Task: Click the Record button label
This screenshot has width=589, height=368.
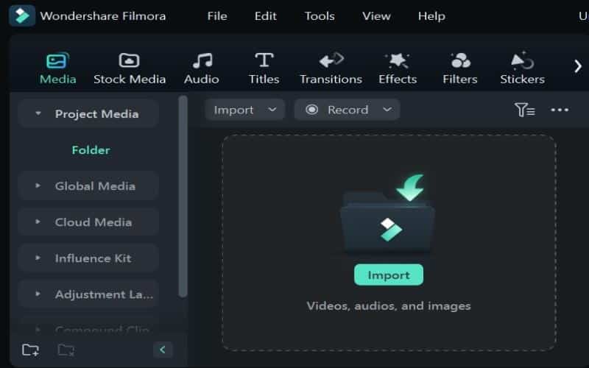Action: (348, 110)
